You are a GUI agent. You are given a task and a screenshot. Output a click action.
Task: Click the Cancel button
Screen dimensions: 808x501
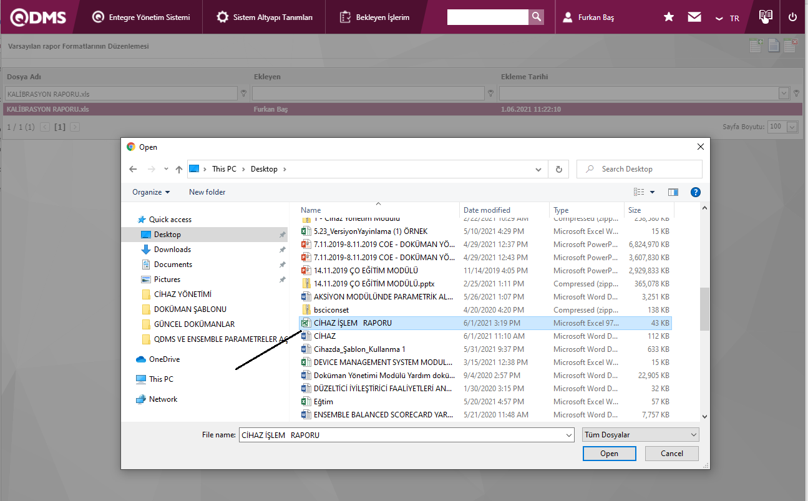pyautogui.click(x=671, y=454)
